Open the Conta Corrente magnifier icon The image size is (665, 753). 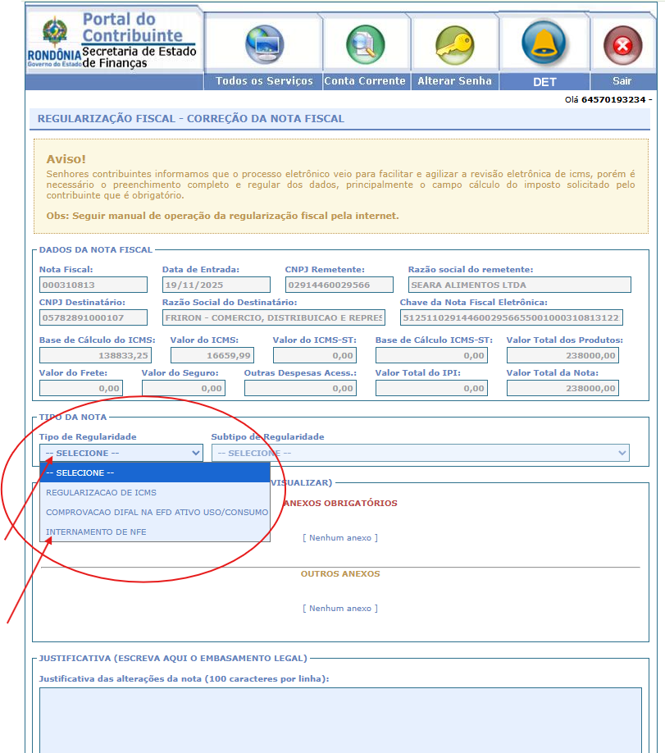pos(364,44)
